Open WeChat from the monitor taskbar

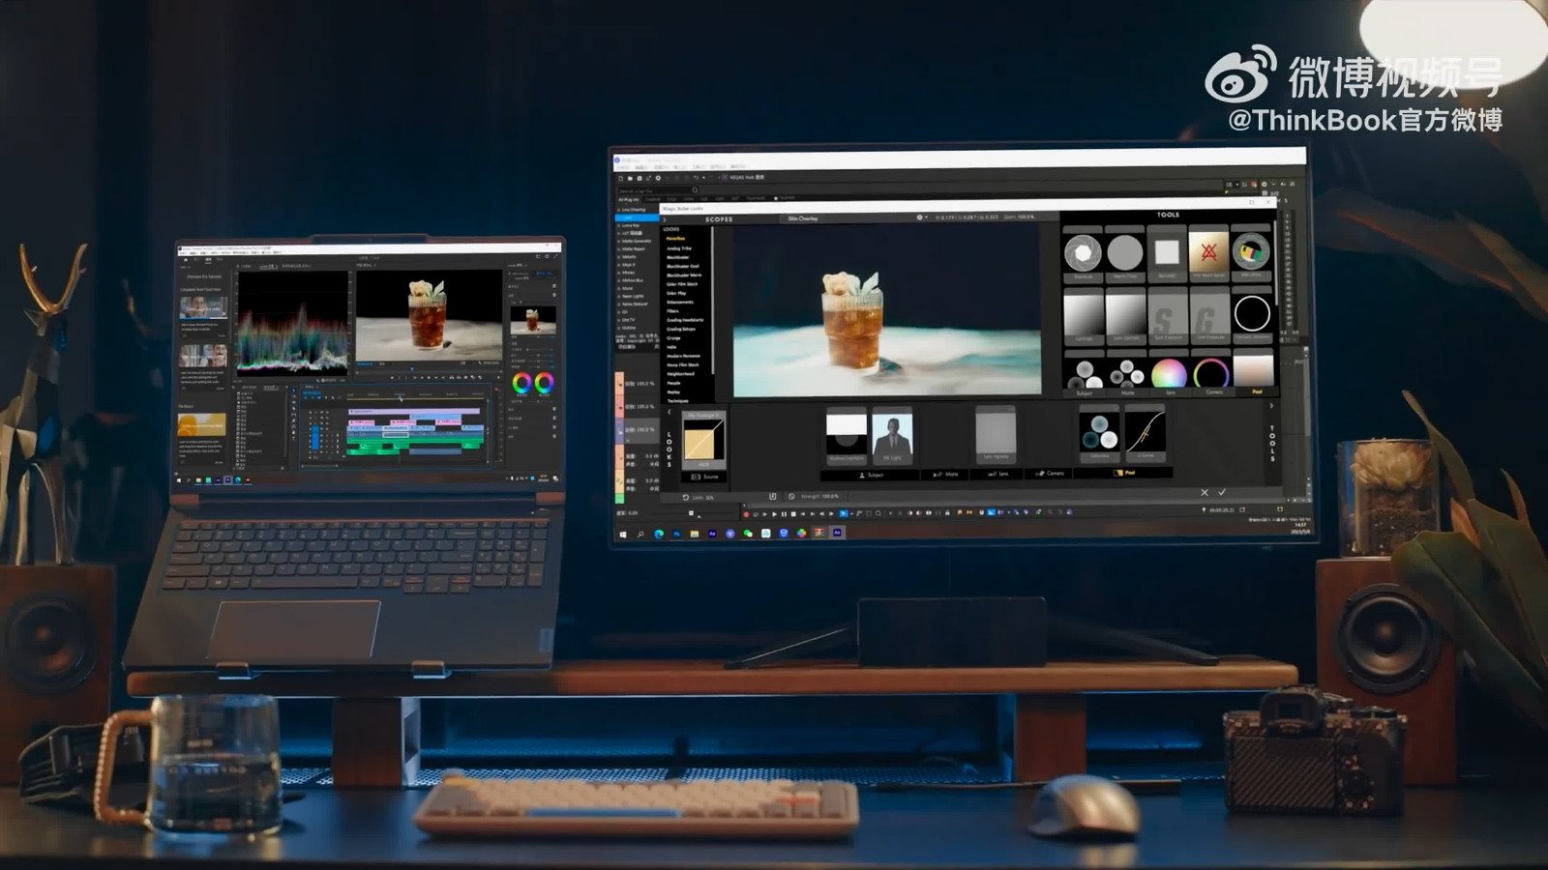tap(748, 533)
